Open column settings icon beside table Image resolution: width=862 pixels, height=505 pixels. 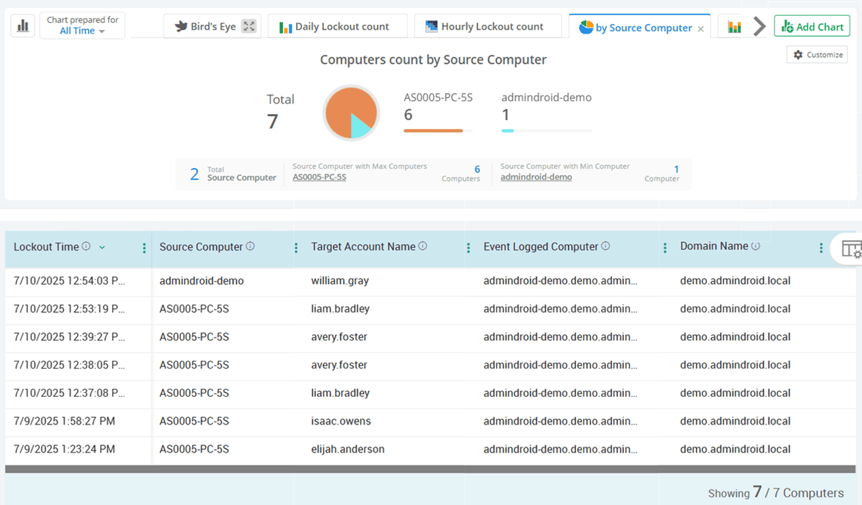[851, 250]
